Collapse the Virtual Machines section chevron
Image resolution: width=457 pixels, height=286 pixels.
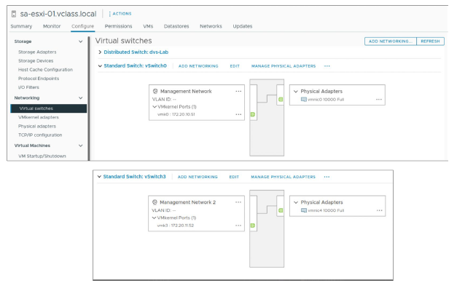click(x=80, y=146)
